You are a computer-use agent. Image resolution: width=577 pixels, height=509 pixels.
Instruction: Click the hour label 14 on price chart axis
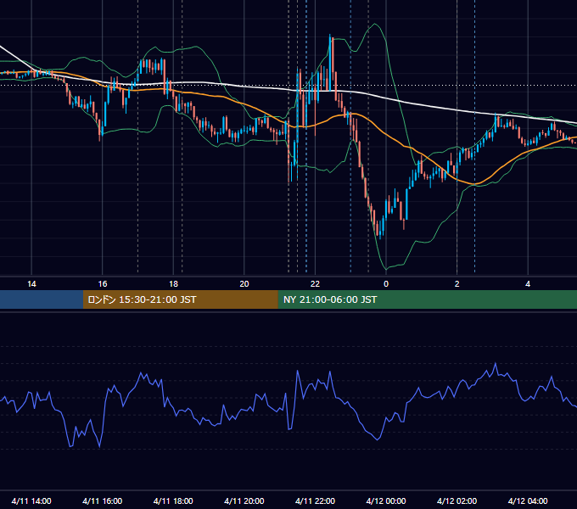pyautogui.click(x=31, y=284)
